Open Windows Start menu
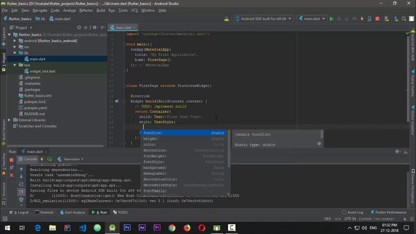 click(x=7, y=228)
